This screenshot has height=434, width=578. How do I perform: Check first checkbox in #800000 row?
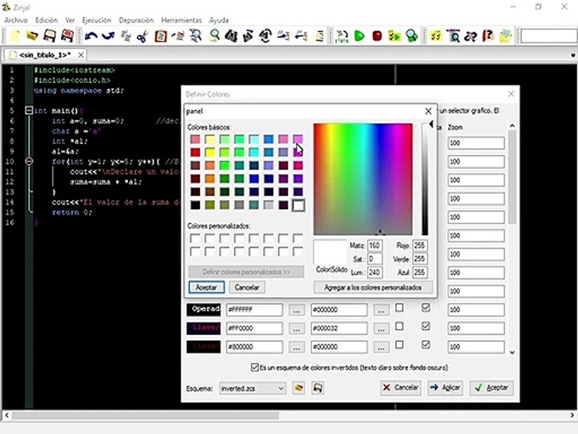click(x=399, y=345)
